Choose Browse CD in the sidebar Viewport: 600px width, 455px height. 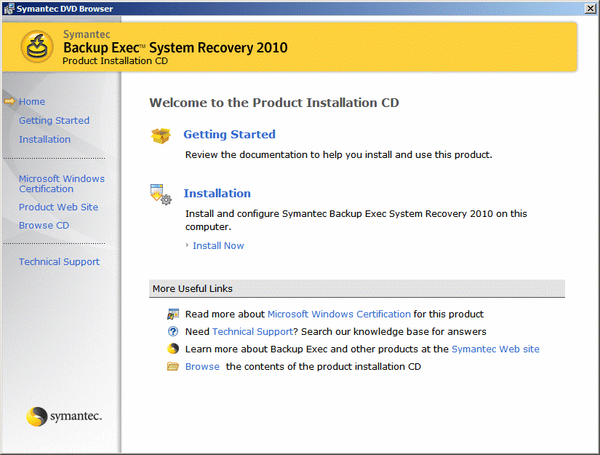[x=44, y=226]
